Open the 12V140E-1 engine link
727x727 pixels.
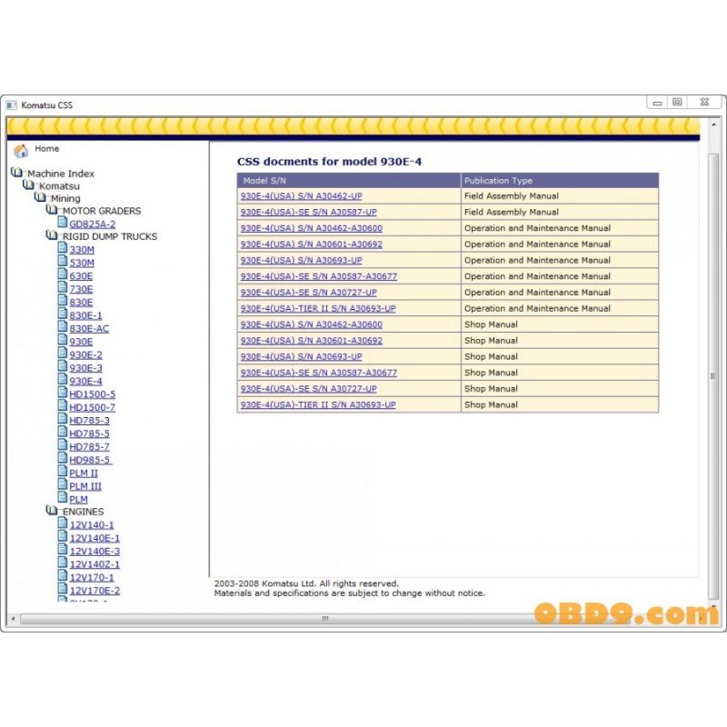point(95,538)
